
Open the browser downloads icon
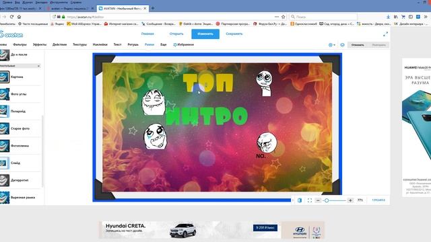(x=388, y=17)
